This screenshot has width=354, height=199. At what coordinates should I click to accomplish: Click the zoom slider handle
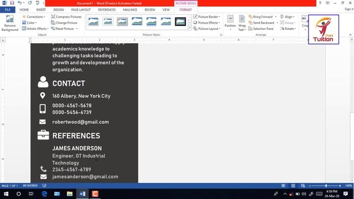pyautogui.click(x=326, y=186)
